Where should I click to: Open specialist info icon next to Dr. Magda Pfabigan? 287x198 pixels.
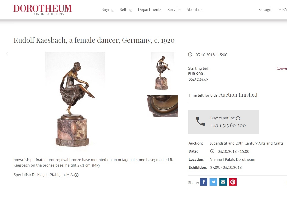tap(77, 175)
